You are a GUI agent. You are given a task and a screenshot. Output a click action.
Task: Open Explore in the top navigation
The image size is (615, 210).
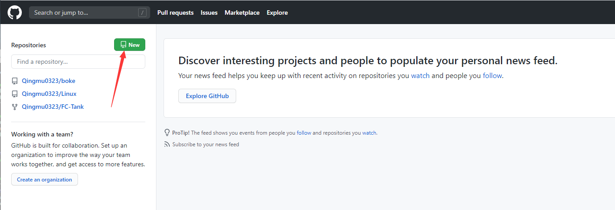pyautogui.click(x=277, y=12)
